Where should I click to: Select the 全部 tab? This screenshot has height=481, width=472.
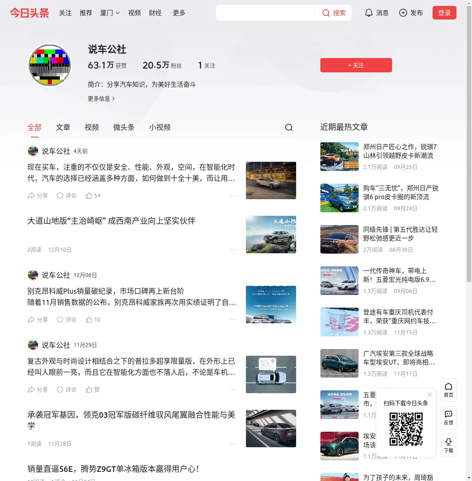point(35,127)
